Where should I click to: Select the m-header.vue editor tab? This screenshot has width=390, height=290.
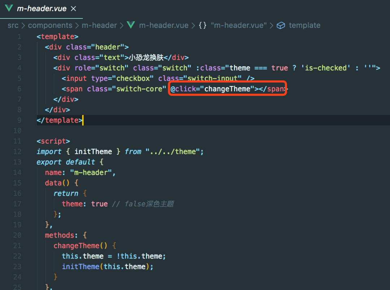41,9
